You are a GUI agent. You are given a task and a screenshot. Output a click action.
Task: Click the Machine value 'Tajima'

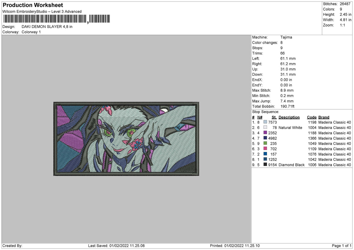(286, 37)
